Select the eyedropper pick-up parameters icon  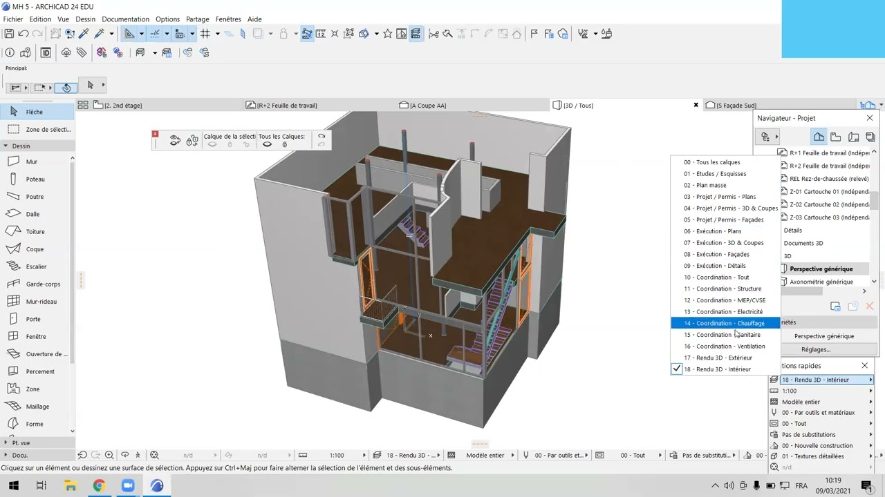click(84, 34)
